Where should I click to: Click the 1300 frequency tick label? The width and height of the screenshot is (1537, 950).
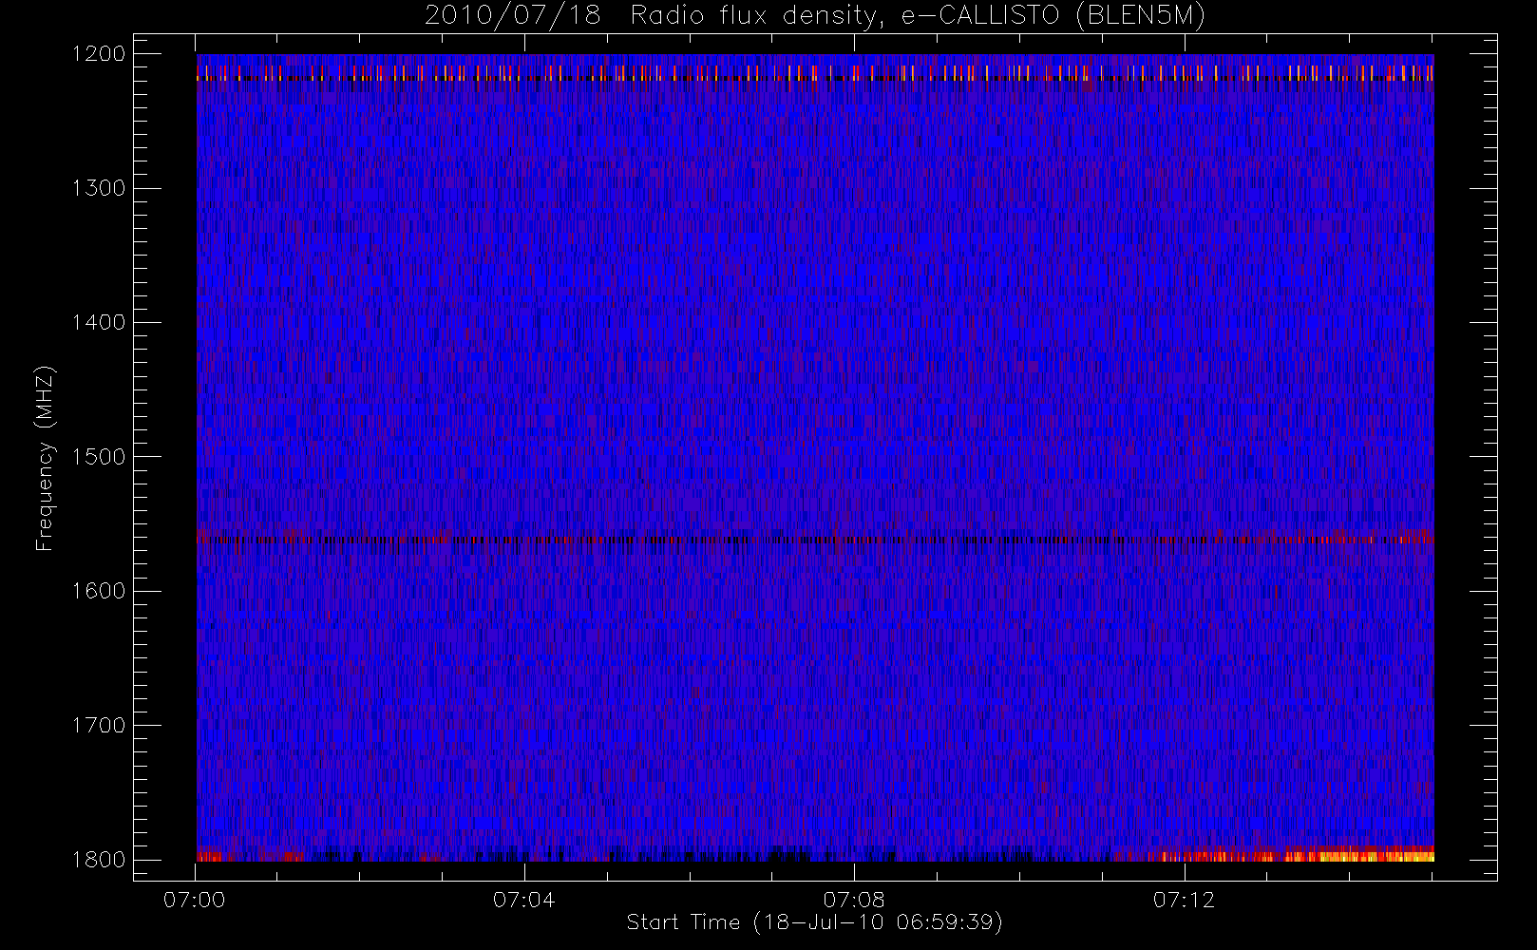pos(99,188)
